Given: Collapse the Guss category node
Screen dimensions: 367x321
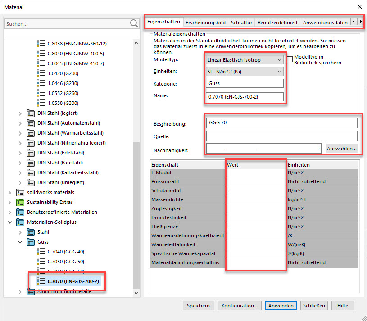Looking at the screenshot, I should 20,242.
